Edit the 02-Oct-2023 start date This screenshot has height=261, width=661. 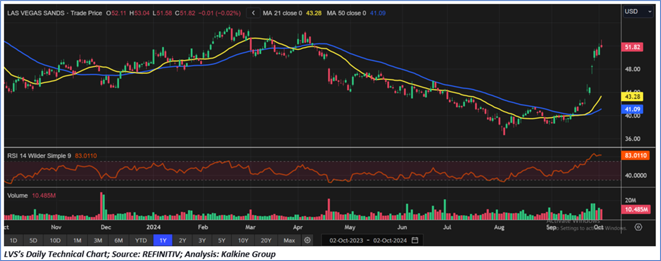point(346,240)
